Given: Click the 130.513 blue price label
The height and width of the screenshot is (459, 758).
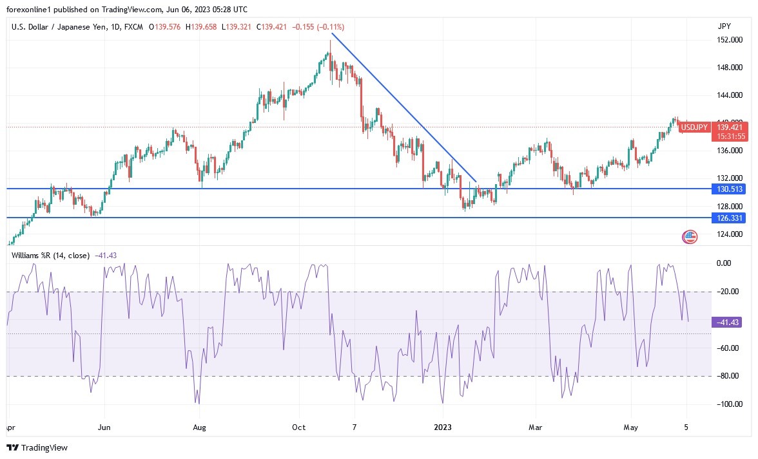Looking at the screenshot, I should [729, 189].
